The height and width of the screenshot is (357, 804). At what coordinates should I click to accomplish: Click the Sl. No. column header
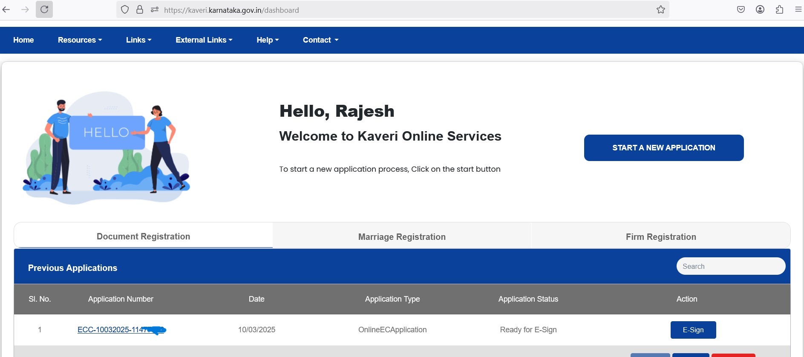pyautogui.click(x=40, y=299)
